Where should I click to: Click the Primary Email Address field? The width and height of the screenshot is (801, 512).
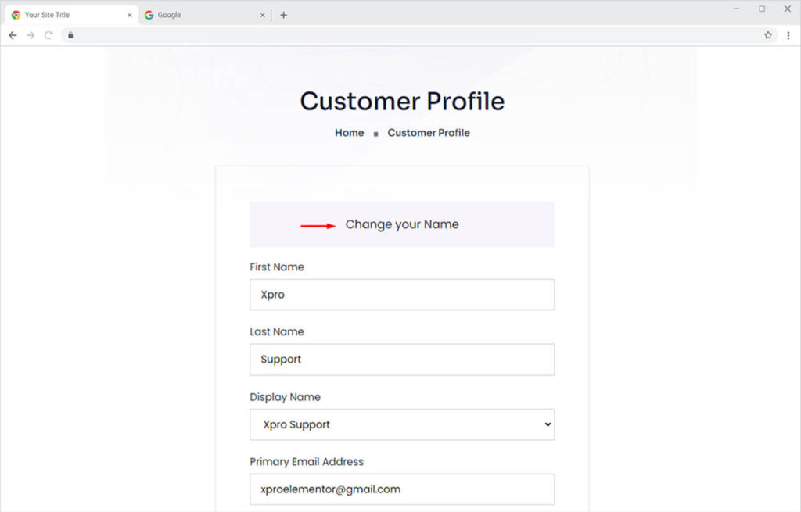(402, 489)
